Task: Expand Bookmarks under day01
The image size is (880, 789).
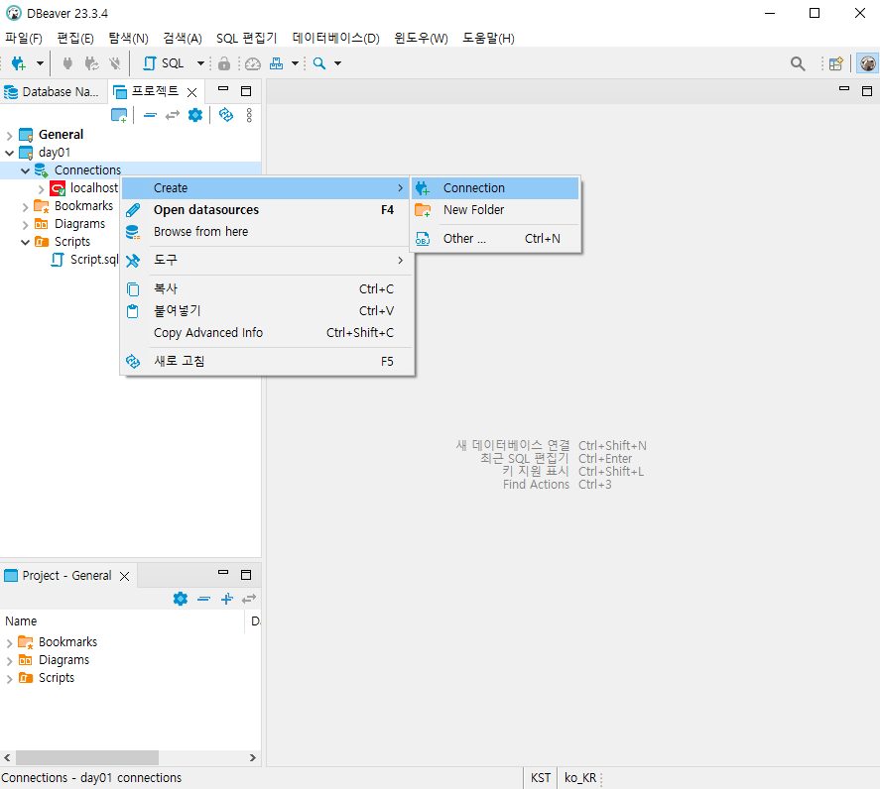Action: click(x=25, y=207)
